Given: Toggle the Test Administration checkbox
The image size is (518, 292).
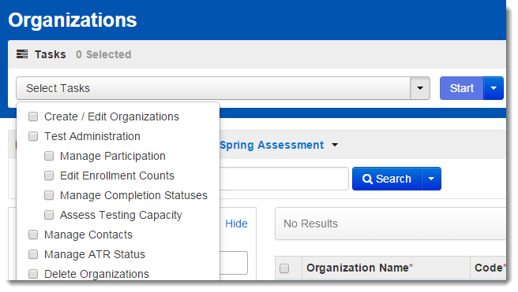Looking at the screenshot, I should (33, 136).
